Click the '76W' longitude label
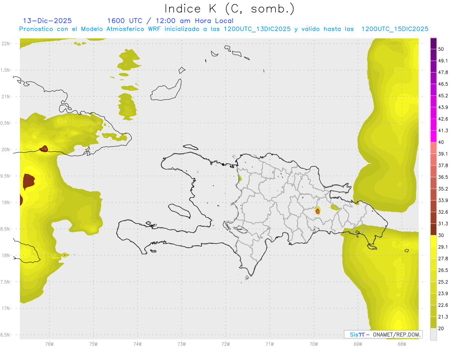 (x=49, y=344)
